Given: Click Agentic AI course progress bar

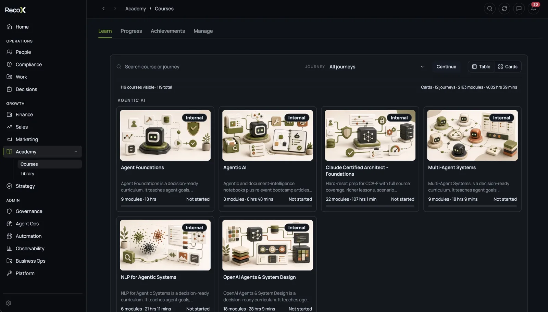Looking at the screenshot, I should pyautogui.click(x=267, y=206).
